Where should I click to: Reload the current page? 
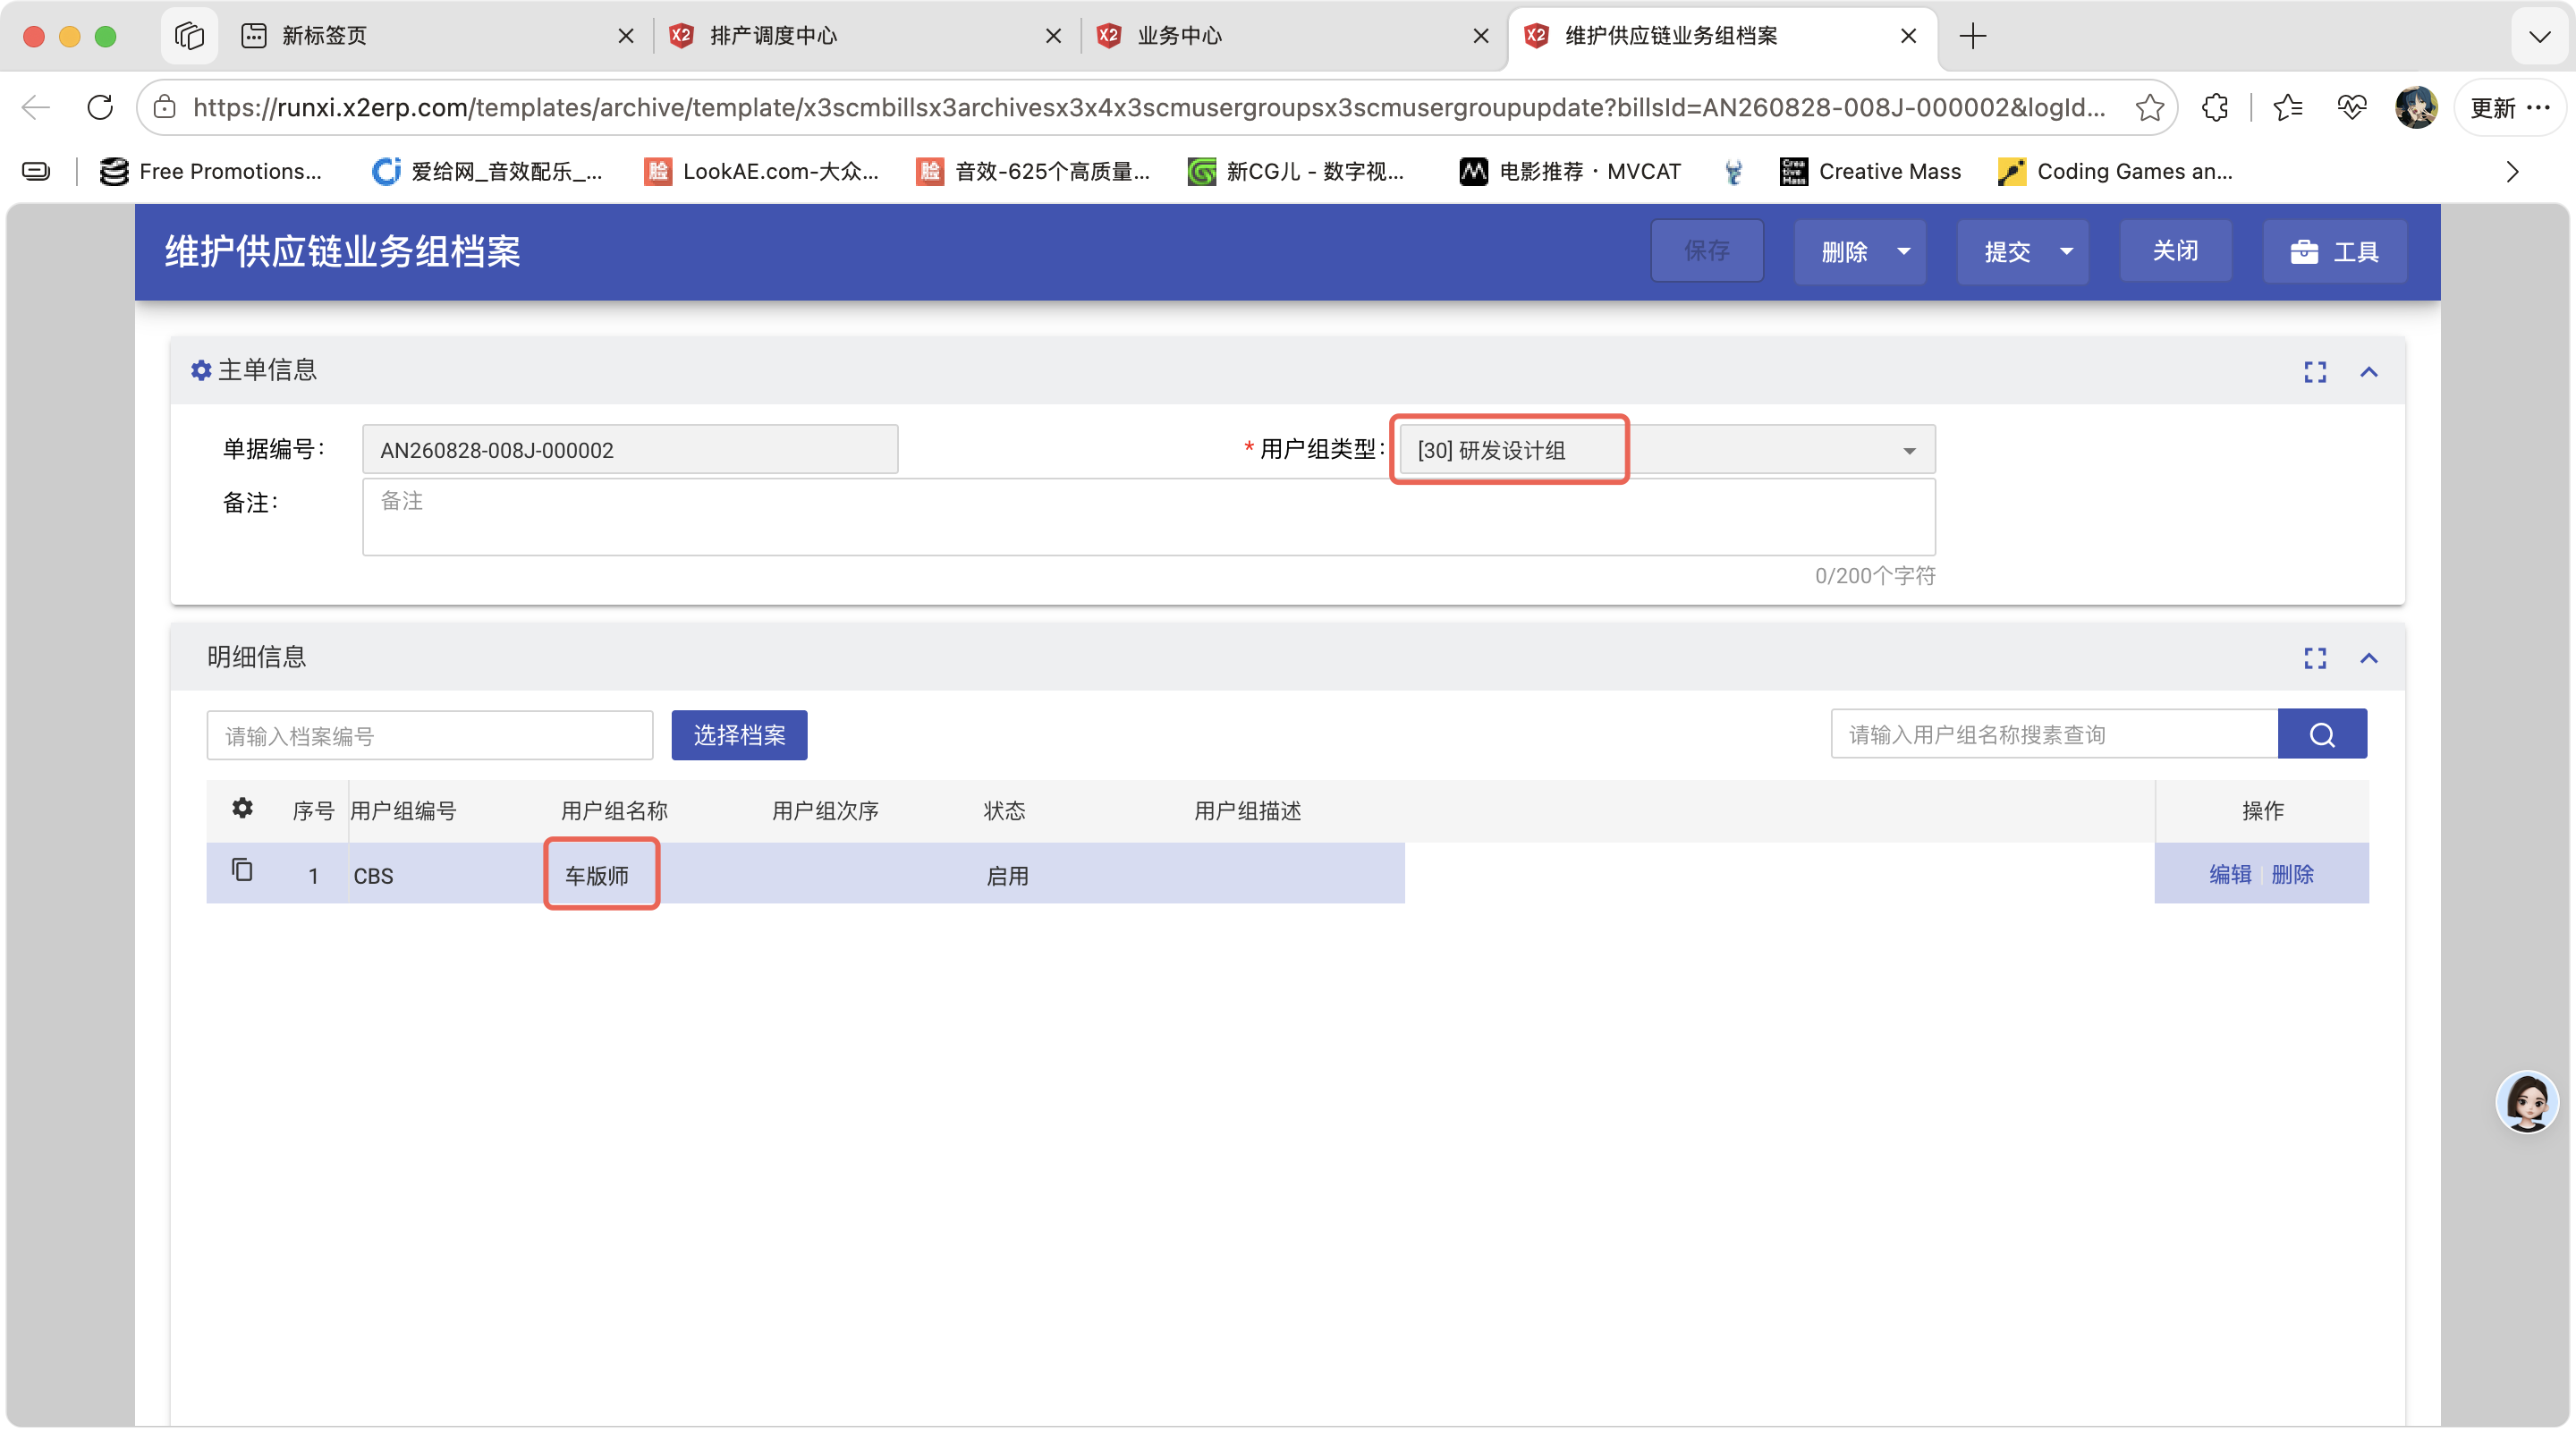[x=100, y=107]
